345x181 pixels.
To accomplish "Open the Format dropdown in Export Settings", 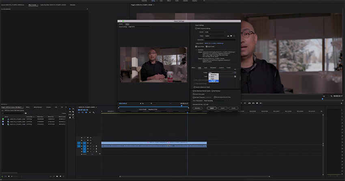I will pos(216,32).
